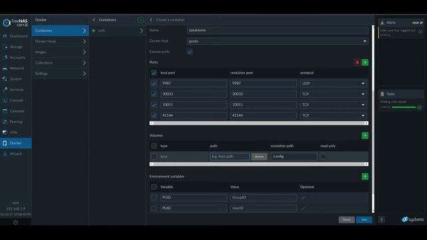The width and height of the screenshot is (427, 240).
Task: Select the unifi container
Action: 117,31
